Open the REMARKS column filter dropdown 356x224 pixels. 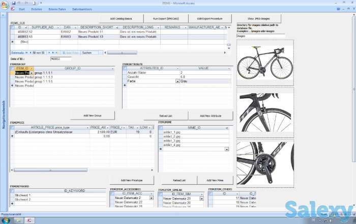(x=186, y=27)
